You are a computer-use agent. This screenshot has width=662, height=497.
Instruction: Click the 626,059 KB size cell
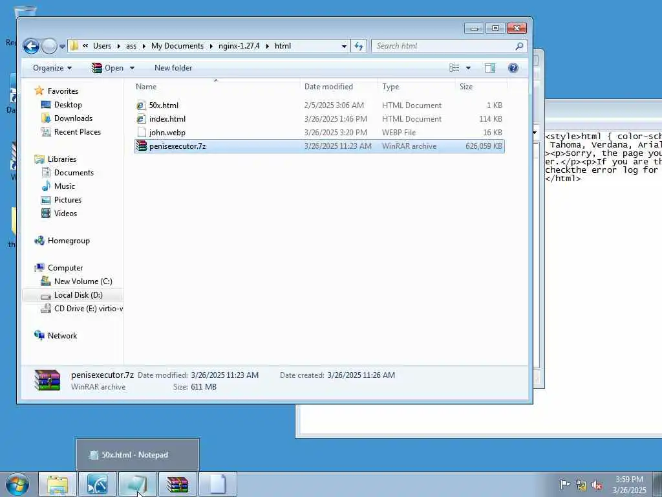[x=484, y=146]
